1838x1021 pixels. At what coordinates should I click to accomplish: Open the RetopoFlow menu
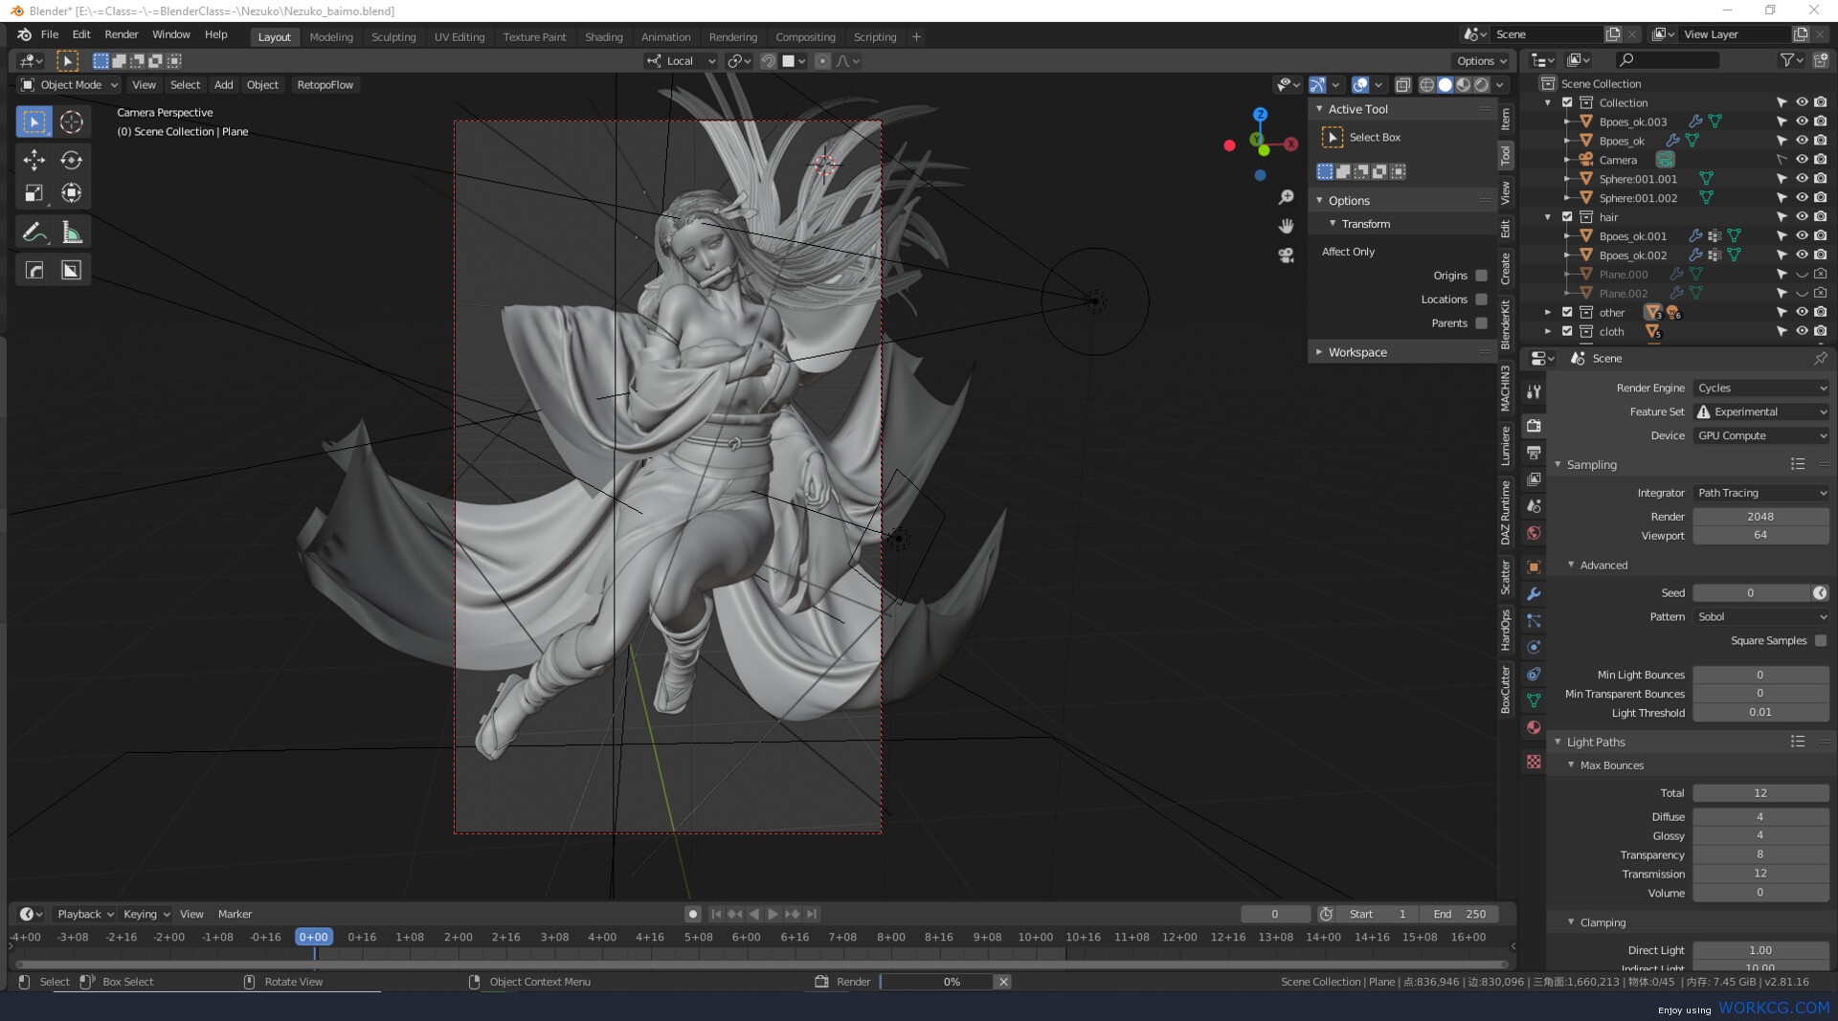(x=325, y=85)
